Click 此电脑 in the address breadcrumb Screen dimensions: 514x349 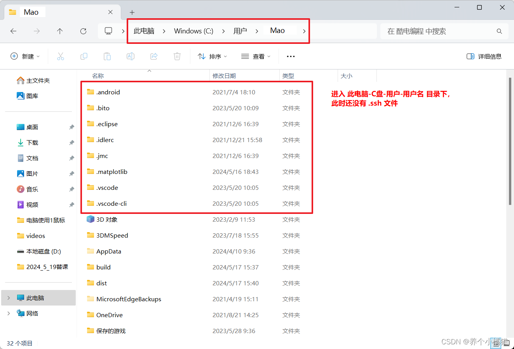tap(144, 31)
